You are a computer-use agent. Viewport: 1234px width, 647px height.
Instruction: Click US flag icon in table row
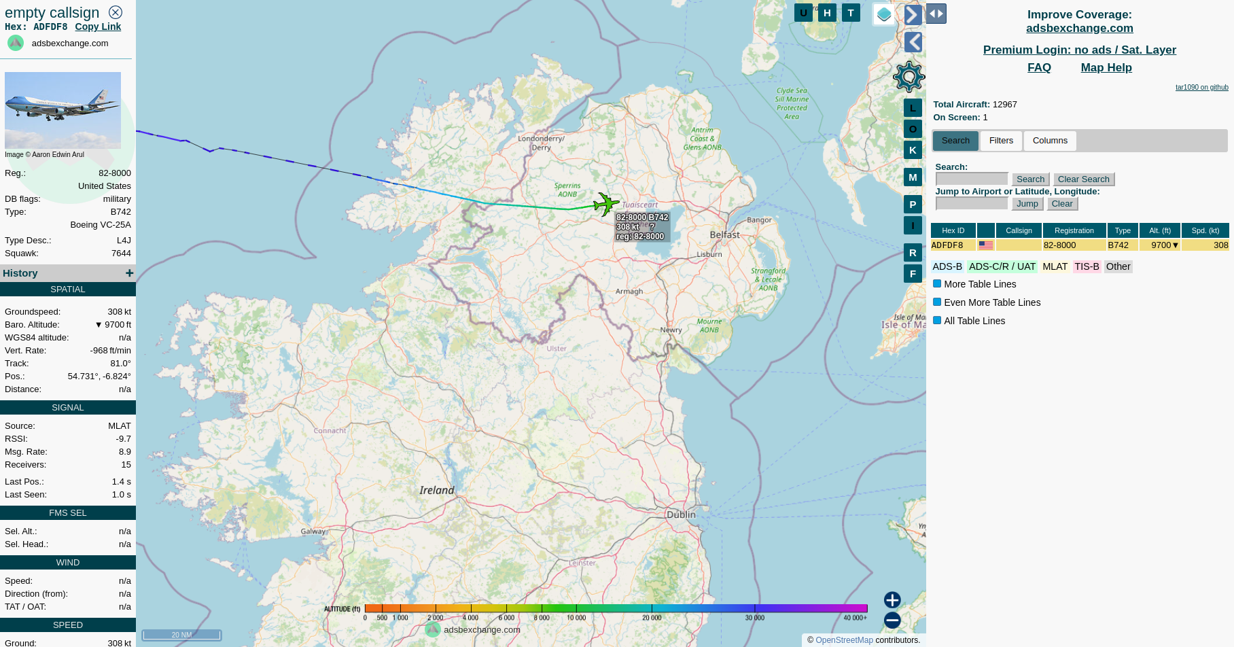986,245
